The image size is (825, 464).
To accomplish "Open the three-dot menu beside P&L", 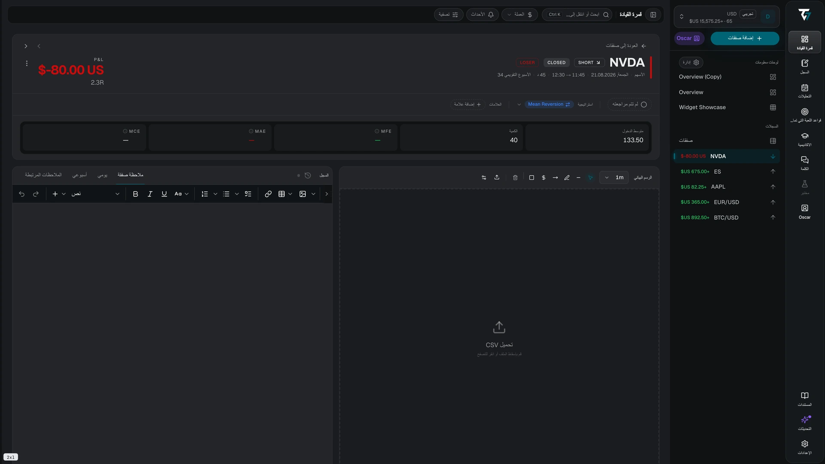I will coord(27,64).
